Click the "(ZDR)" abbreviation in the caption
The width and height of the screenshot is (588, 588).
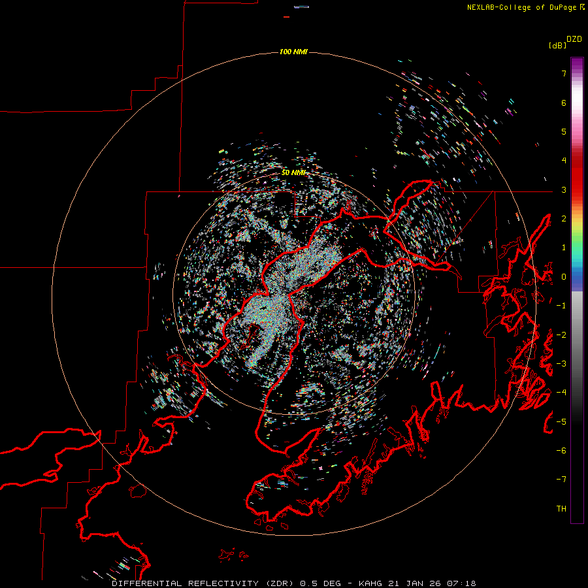click(280, 583)
